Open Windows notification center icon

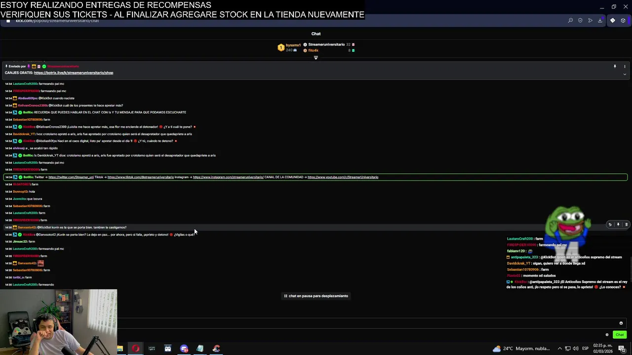622,349
